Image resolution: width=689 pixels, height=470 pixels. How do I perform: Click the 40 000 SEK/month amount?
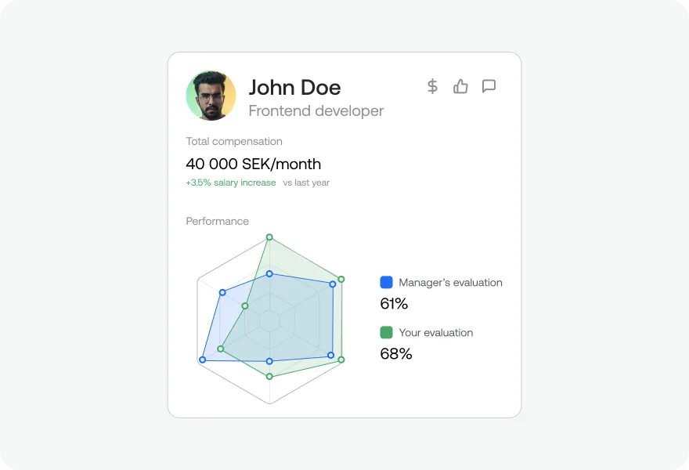[254, 164]
